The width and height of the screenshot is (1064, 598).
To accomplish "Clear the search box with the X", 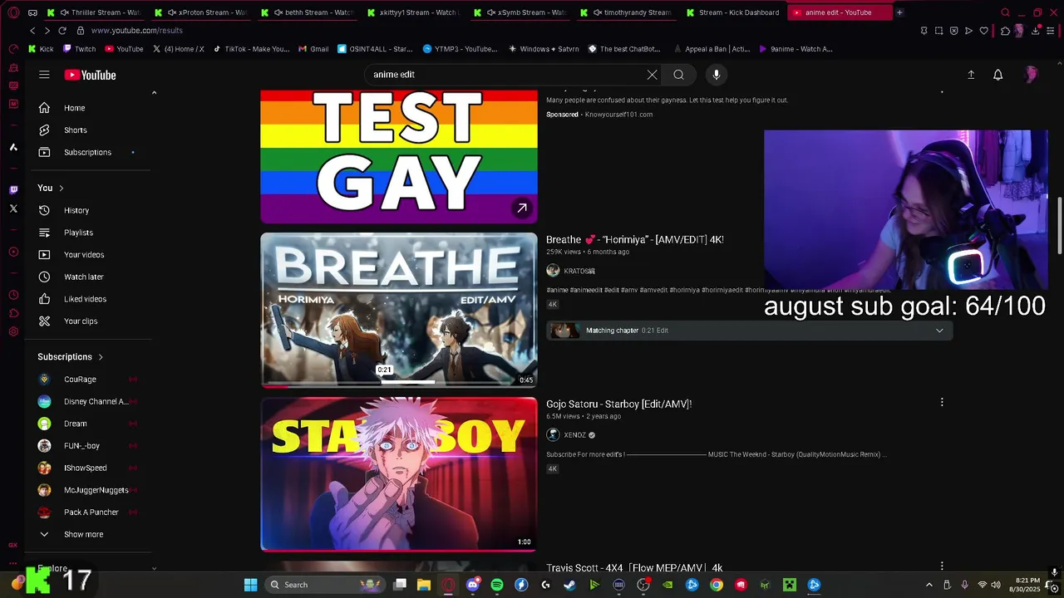I will pyautogui.click(x=652, y=75).
